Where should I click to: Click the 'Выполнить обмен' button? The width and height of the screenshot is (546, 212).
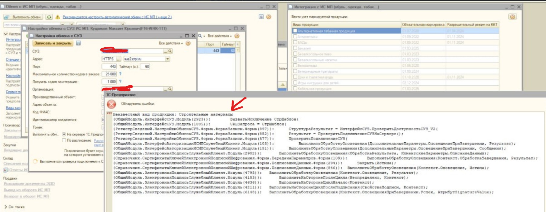tap(24, 17)
